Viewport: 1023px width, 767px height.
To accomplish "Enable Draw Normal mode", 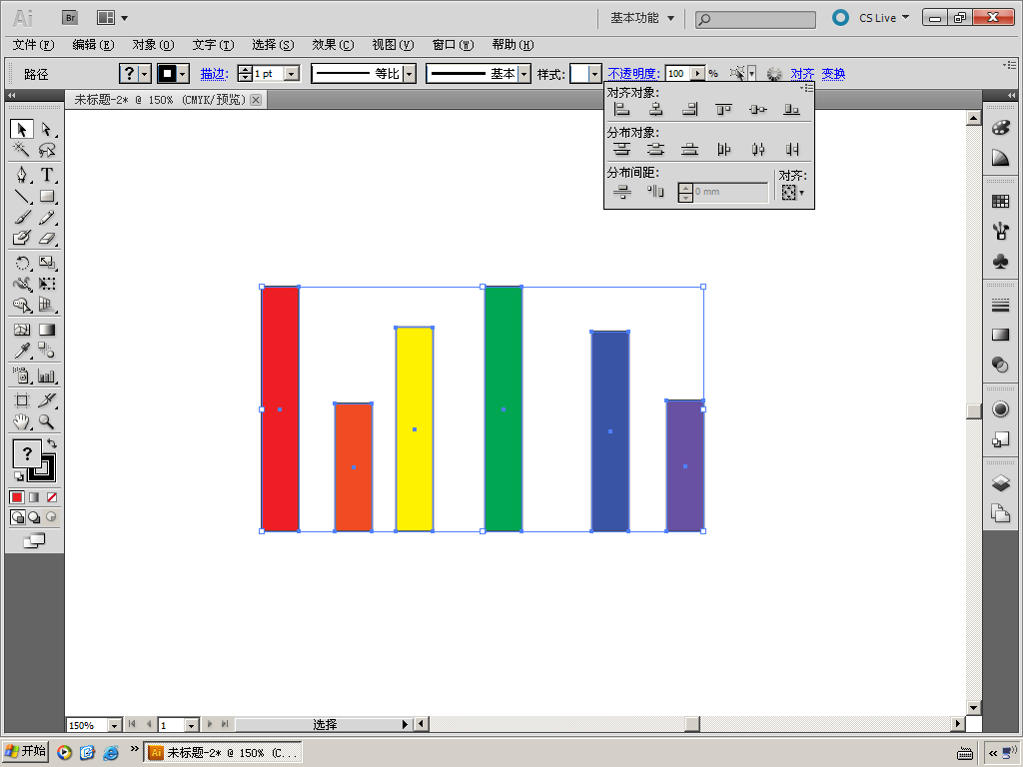I will click(18, 517).
